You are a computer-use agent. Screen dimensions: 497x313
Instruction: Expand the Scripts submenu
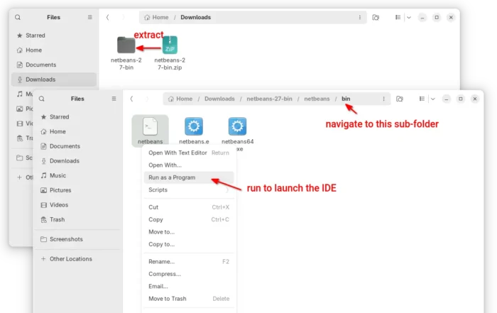(189, 190)
